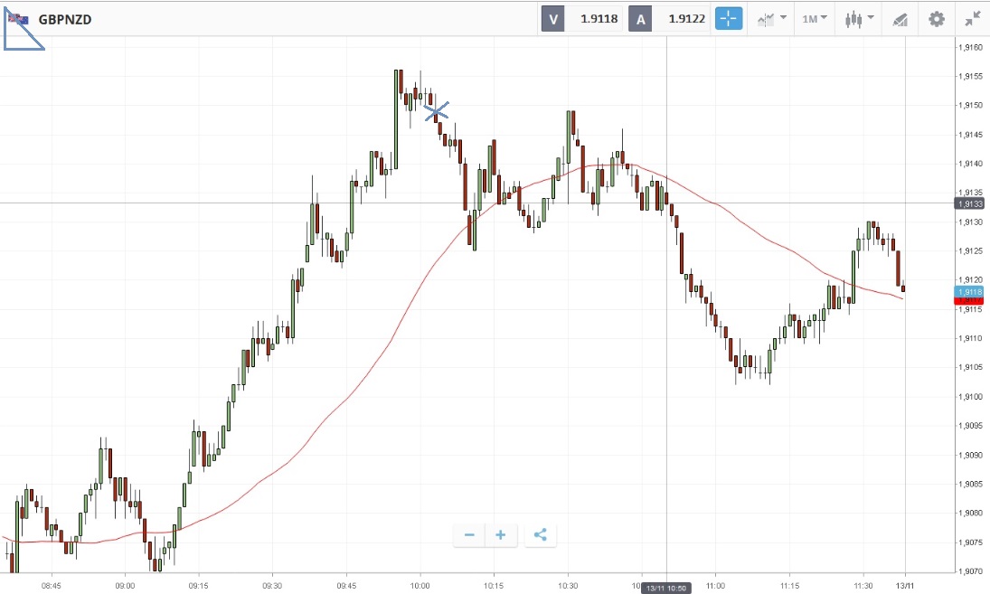
Task: Open the candlestick chart type dropdown
Action: 858,19
